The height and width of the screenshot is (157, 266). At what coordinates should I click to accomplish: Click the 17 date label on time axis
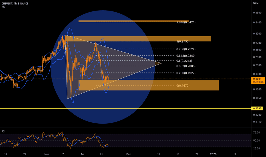point(6,154)
